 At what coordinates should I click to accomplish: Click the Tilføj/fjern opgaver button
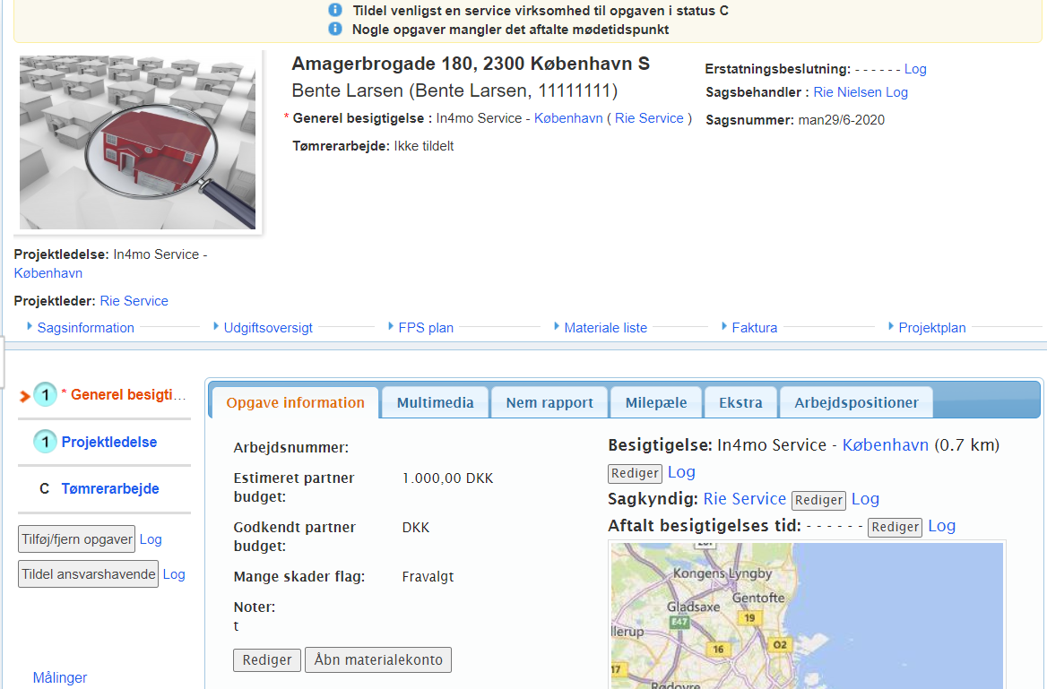pos(76,539)
